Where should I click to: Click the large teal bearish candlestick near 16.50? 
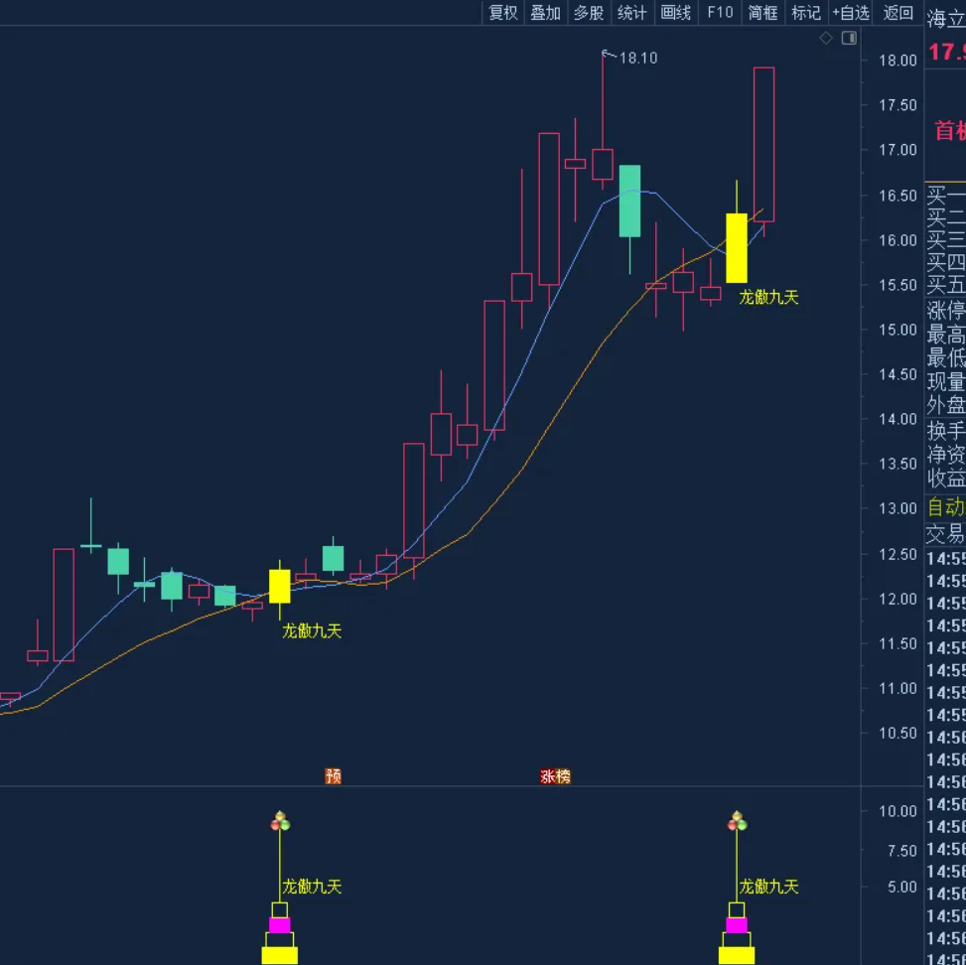629,201
